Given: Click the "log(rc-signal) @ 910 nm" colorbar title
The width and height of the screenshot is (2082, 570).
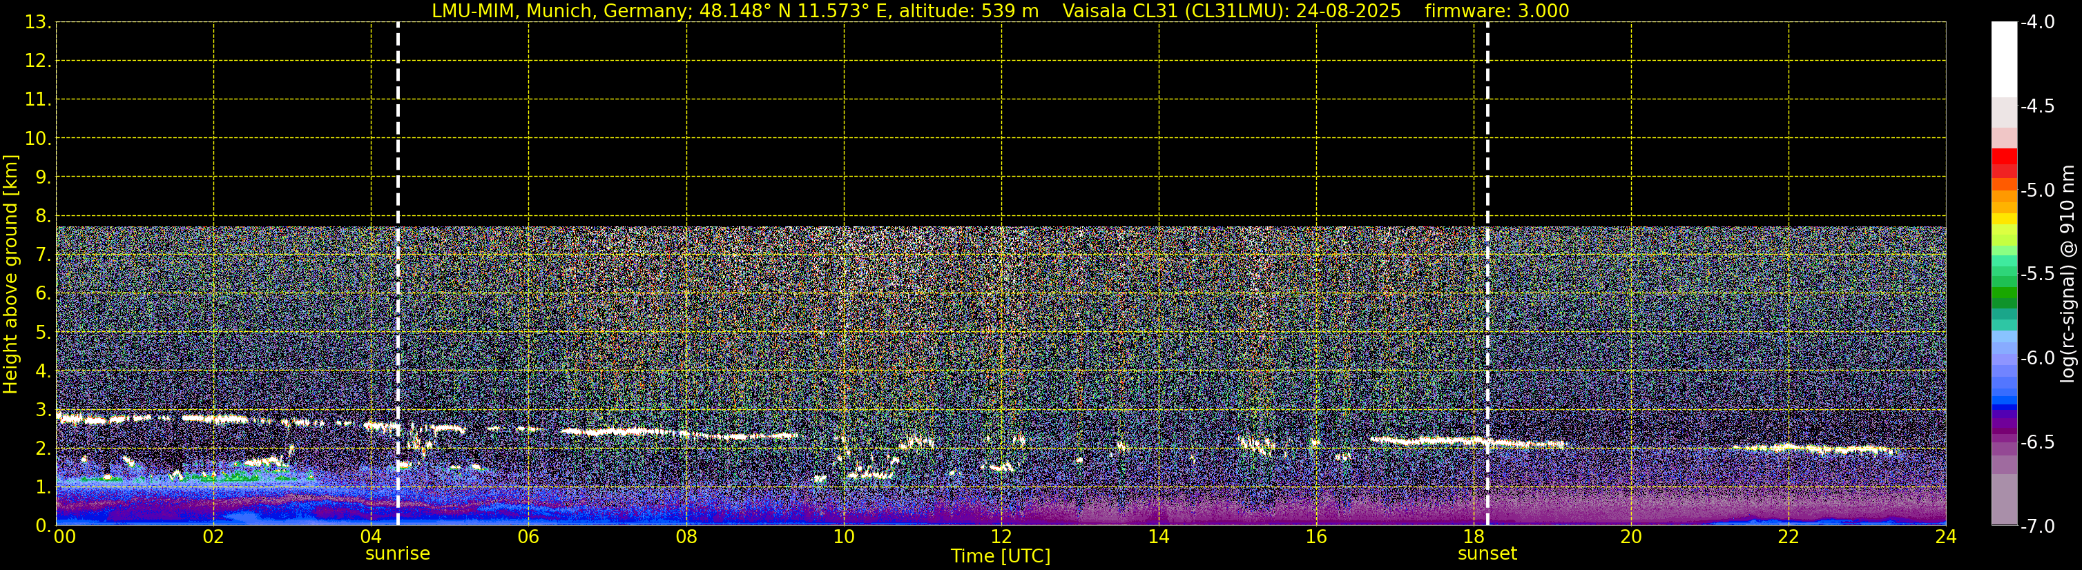Looking at the screenshot, I should [2067, 275].
